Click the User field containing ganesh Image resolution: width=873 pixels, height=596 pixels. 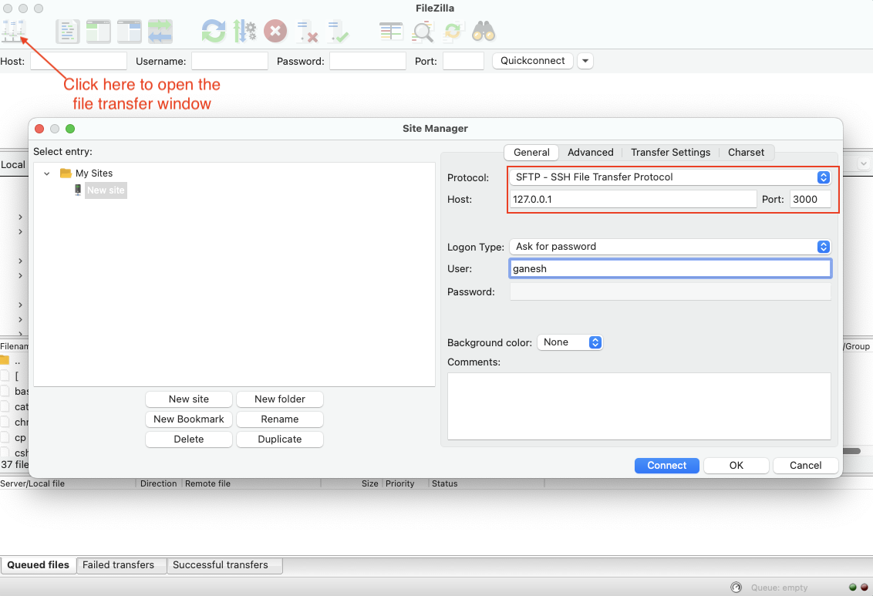[670, 269]
